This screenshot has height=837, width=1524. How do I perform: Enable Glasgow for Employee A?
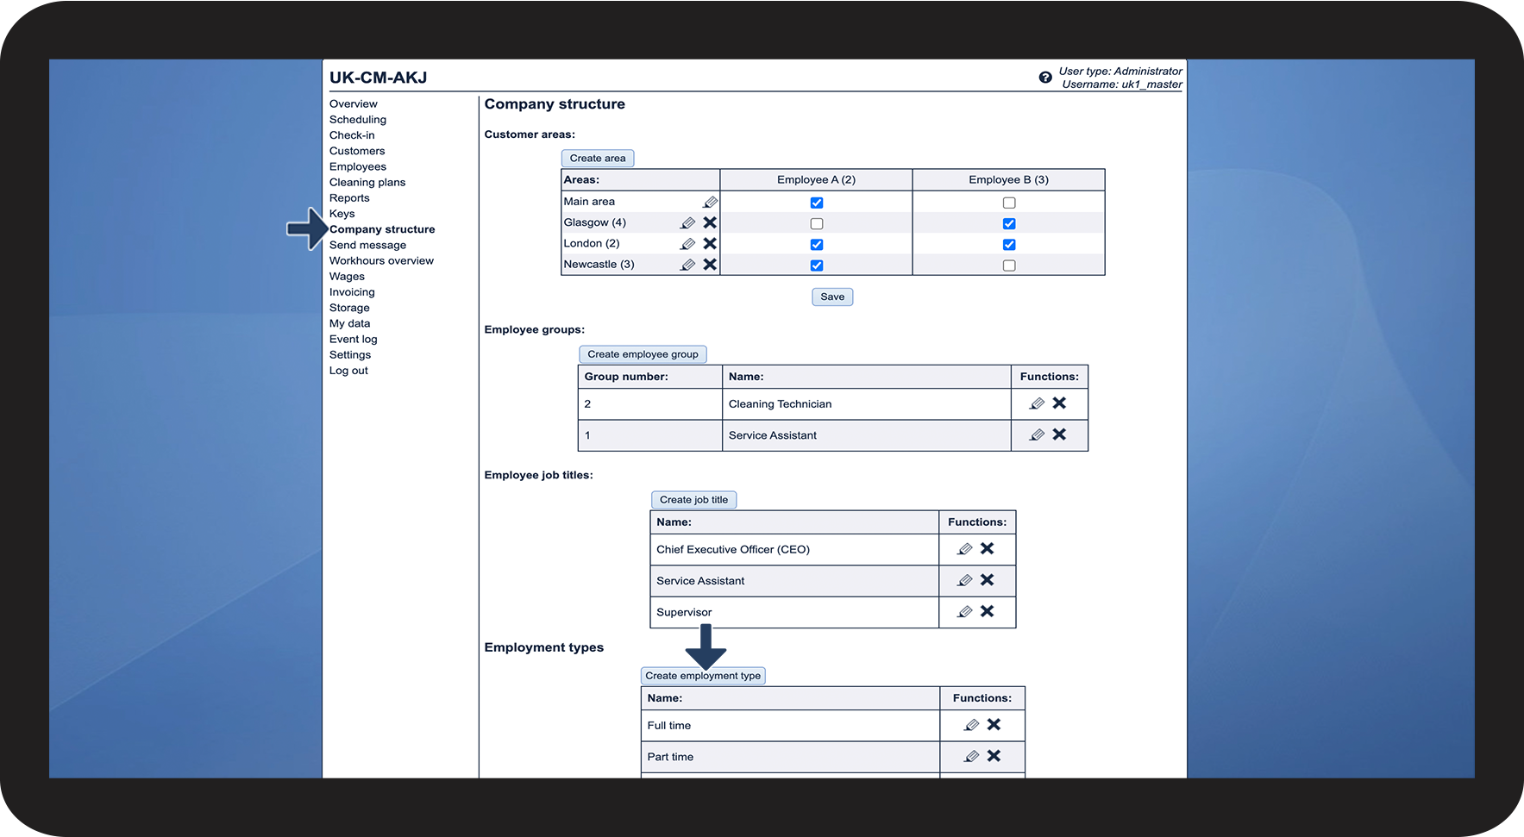pyautogui.click(x=817, y=224)
